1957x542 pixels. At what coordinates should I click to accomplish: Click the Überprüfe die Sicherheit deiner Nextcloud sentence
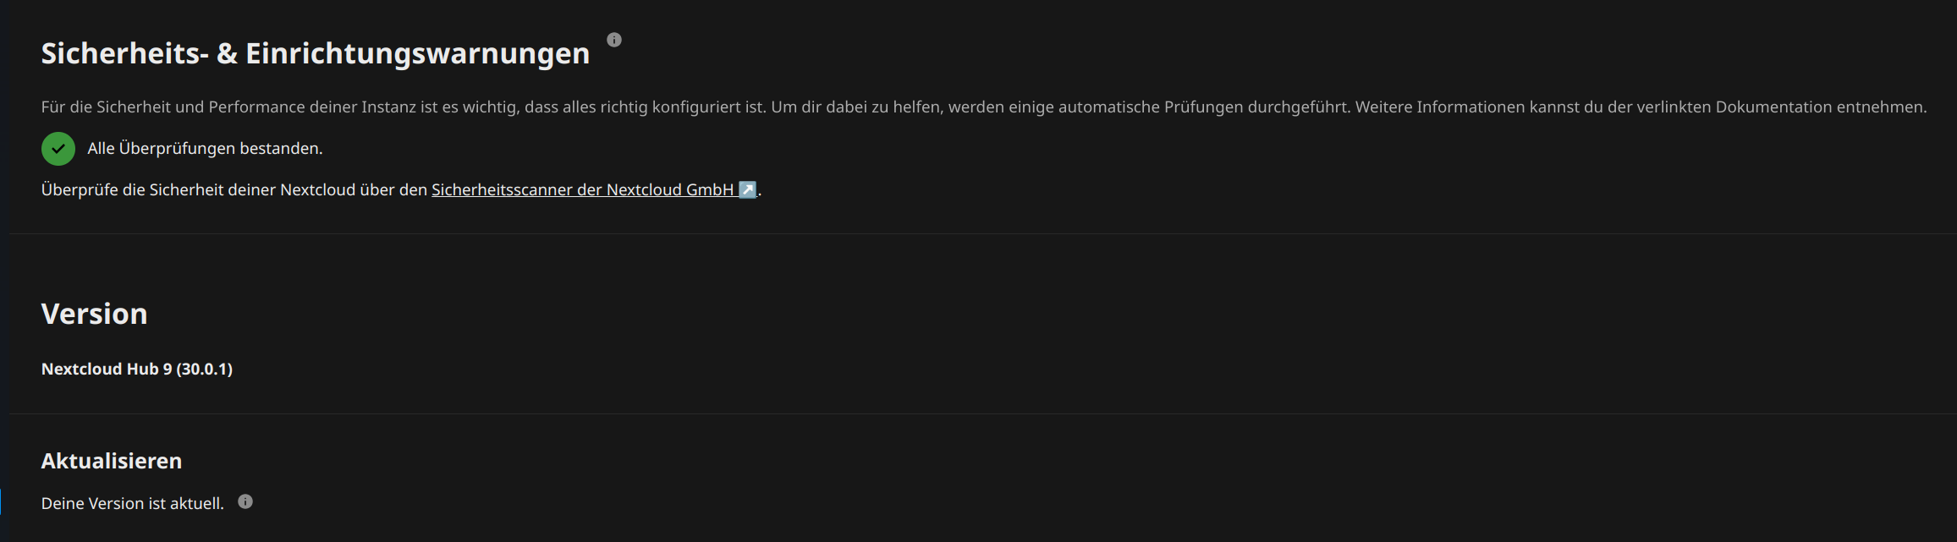point(402,190)
